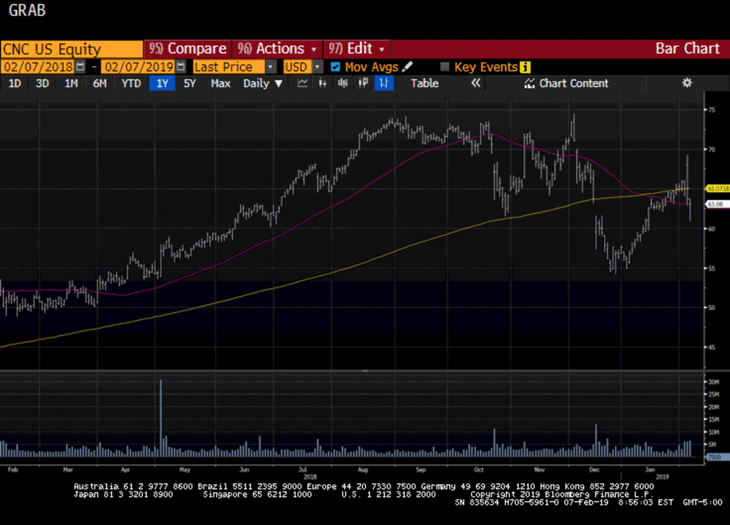The image size is (730, 525).
Task: Expand the Last Price dropdown
Action: click(271, 67)
